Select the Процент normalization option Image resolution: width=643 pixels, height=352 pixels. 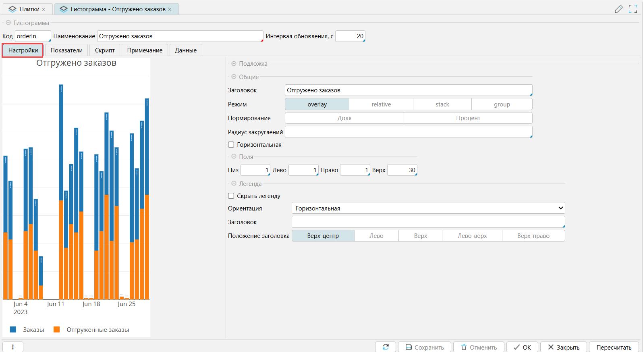point(468,118)
